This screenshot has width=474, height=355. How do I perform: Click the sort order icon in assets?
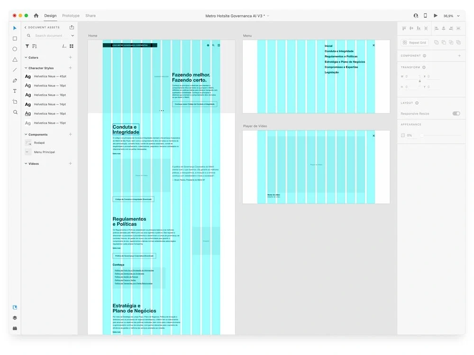pyautogui.click(x=35, y=46)
